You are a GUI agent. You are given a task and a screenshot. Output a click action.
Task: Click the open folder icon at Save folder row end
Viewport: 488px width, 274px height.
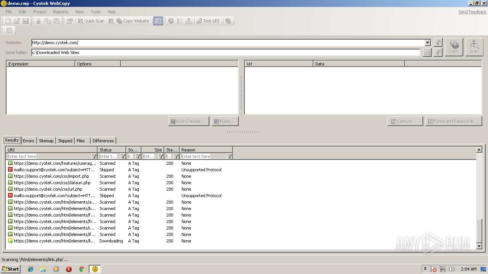pos(438,53)
